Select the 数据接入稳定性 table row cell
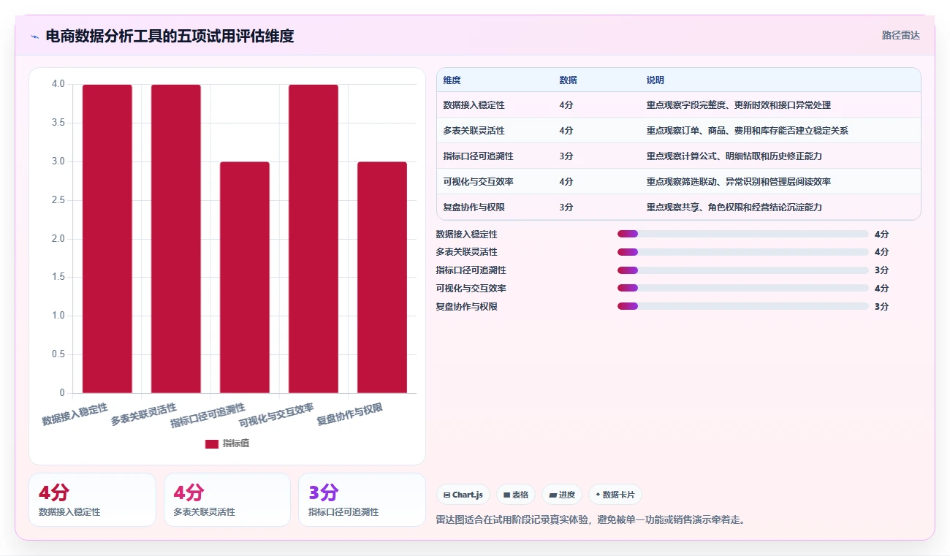The height and width of the screenshot is (556, 950). (474, 104)
